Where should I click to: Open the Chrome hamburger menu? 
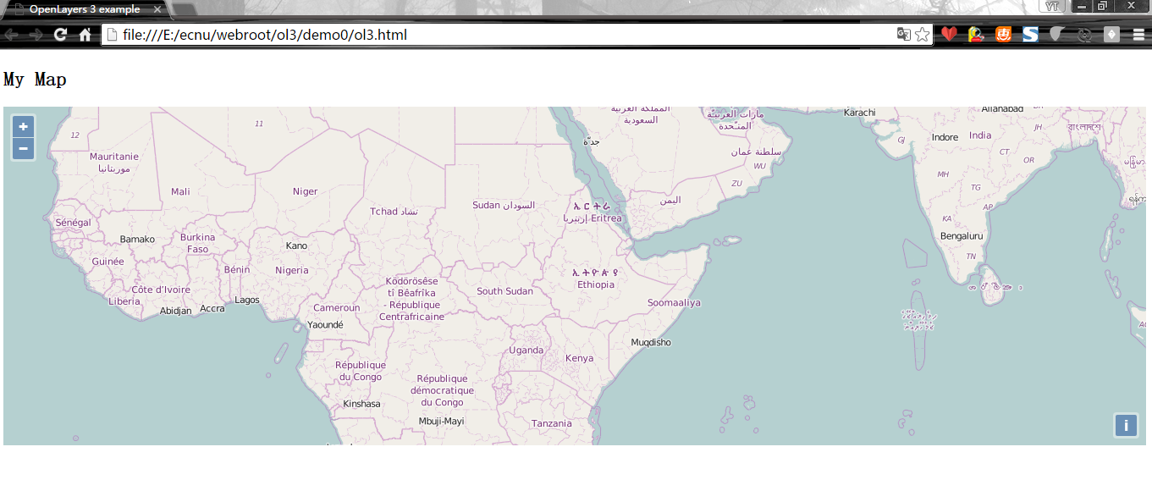pos(1138,35)
